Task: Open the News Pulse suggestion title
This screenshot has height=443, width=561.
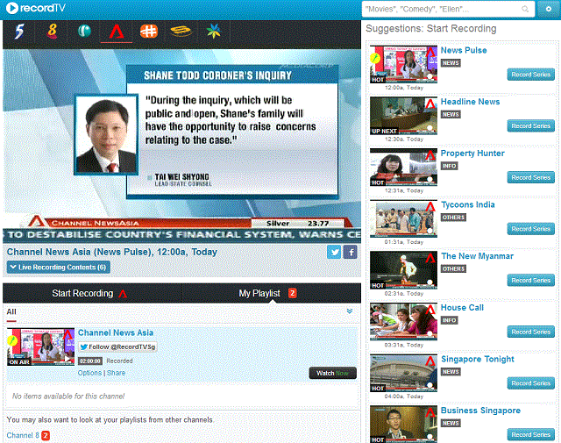Action: pos(464,50)
